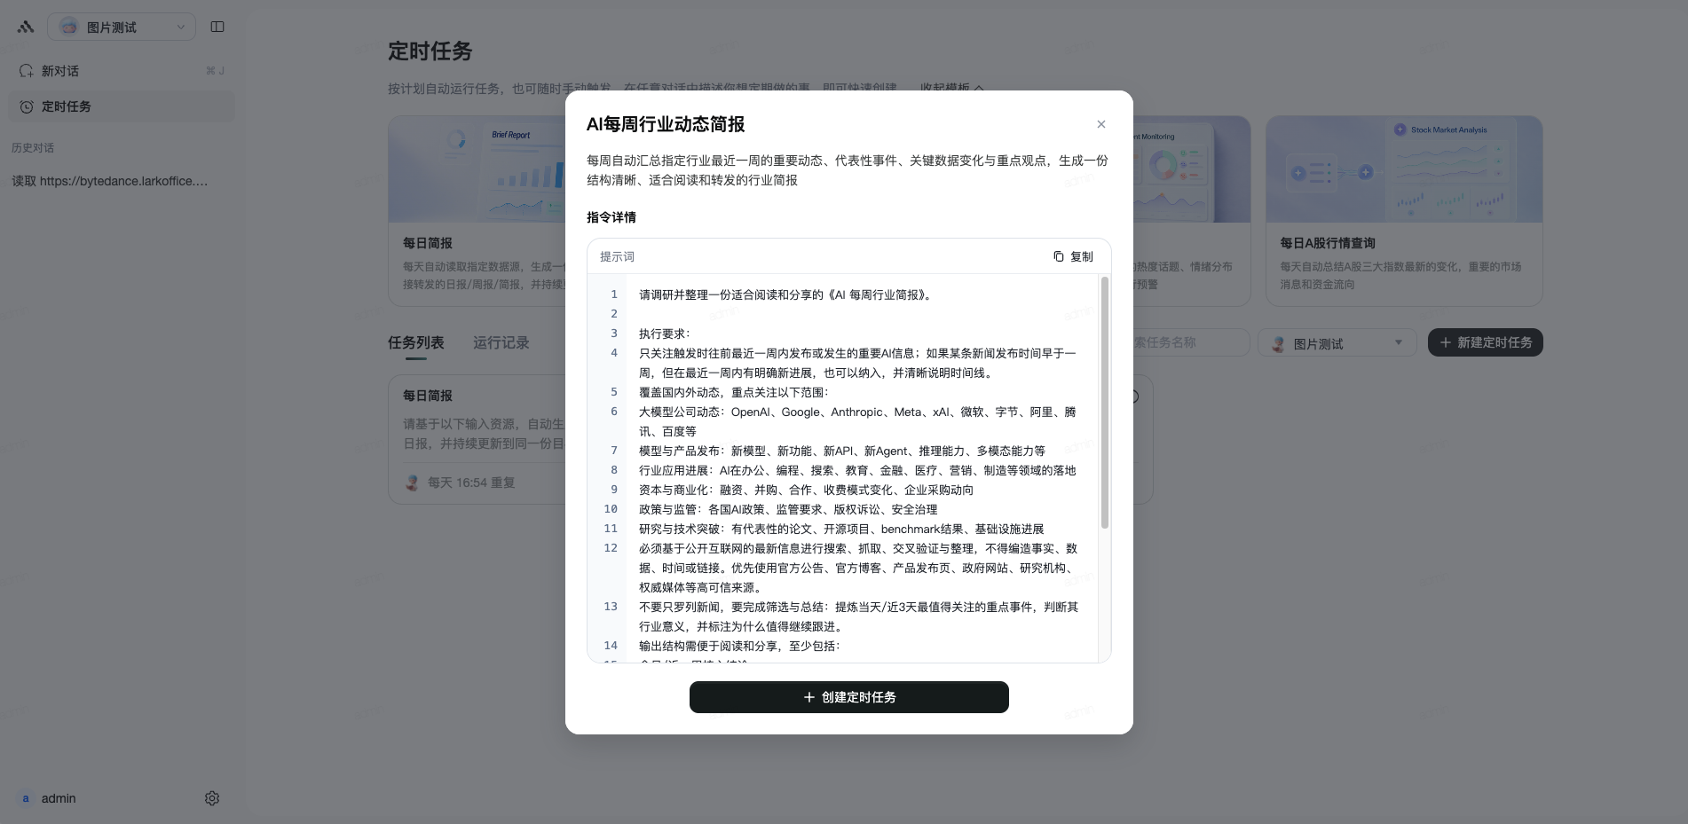This screenshot has width=1688, height=824.
Task: Click the copy icon next to 复制
Action: coord(1058,256)
